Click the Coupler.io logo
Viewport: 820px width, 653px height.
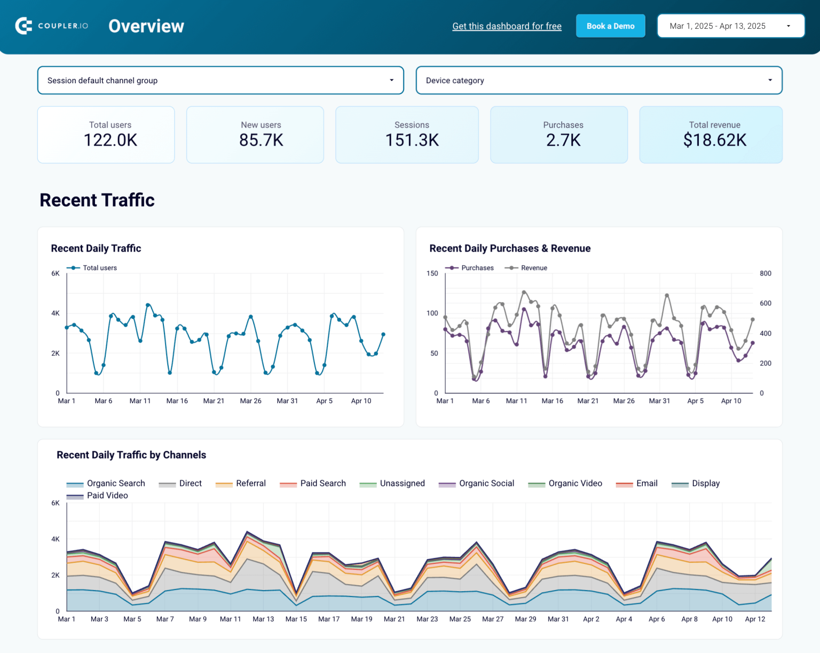[x=52, y=25]
